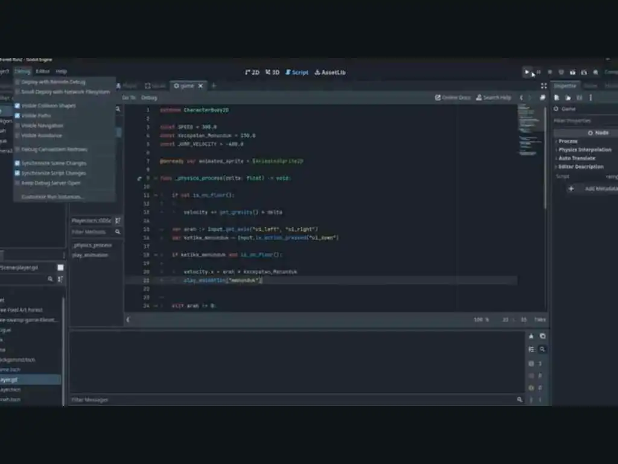
Task: Enable Visible Avoidance option
Action: (42, 135)
